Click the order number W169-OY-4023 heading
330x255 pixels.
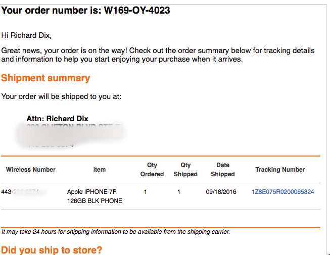point(85,10)
